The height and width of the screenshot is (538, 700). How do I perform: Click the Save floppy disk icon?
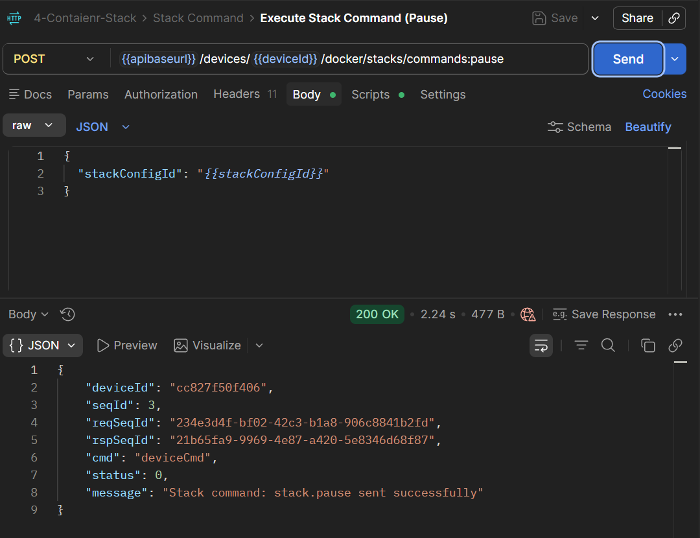539,18
